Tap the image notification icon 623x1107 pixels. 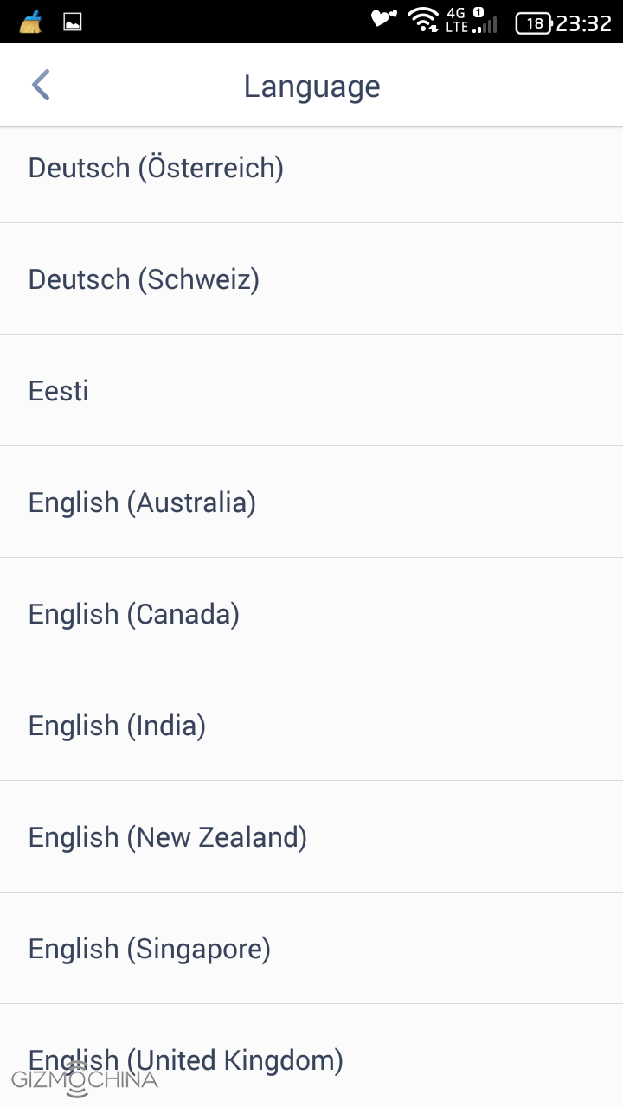tap(73, 22)
